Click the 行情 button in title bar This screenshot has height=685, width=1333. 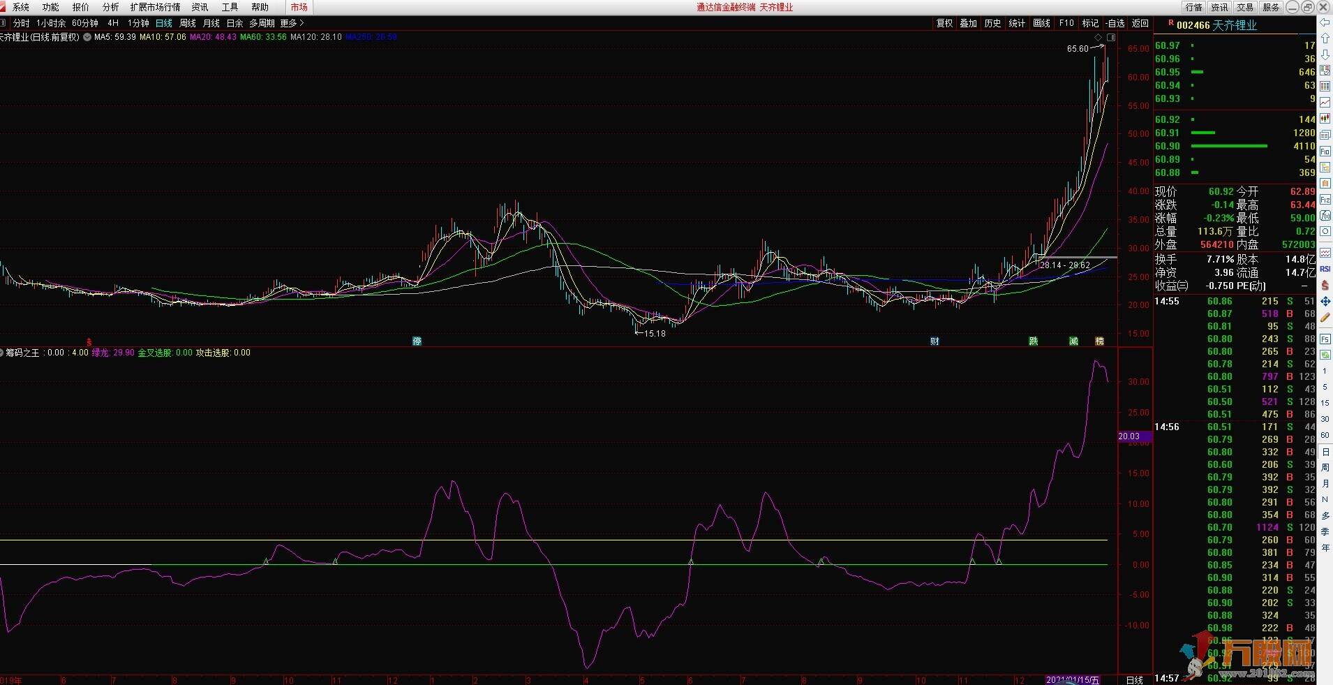(x=1193, y=7)
